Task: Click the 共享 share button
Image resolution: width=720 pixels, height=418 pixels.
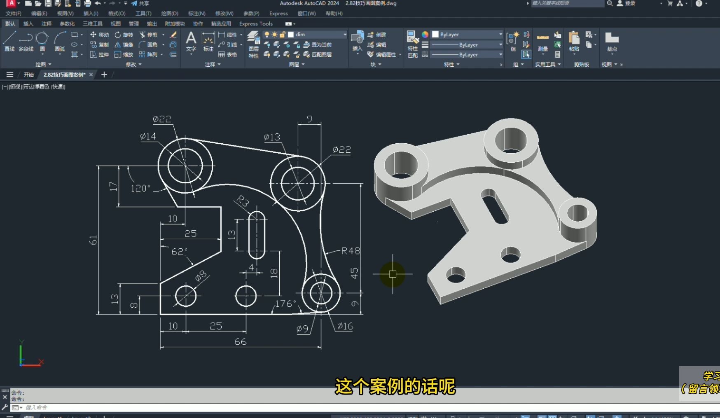Action: pyautogui.click(x=140, y=3)
